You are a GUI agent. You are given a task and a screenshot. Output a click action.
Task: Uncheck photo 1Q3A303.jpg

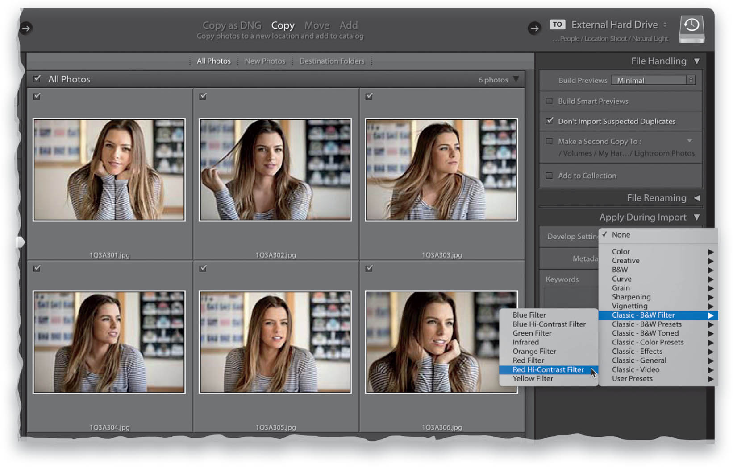click(x=369, y=96)
